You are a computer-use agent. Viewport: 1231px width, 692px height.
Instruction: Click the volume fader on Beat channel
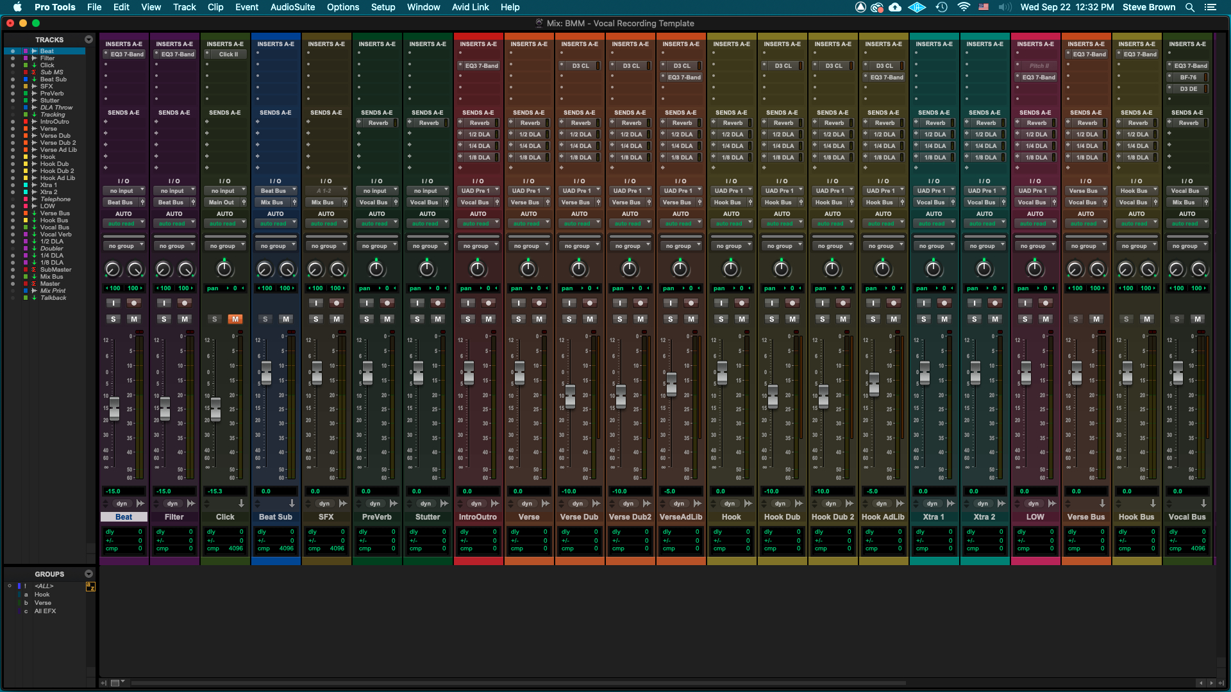[114, 408]
